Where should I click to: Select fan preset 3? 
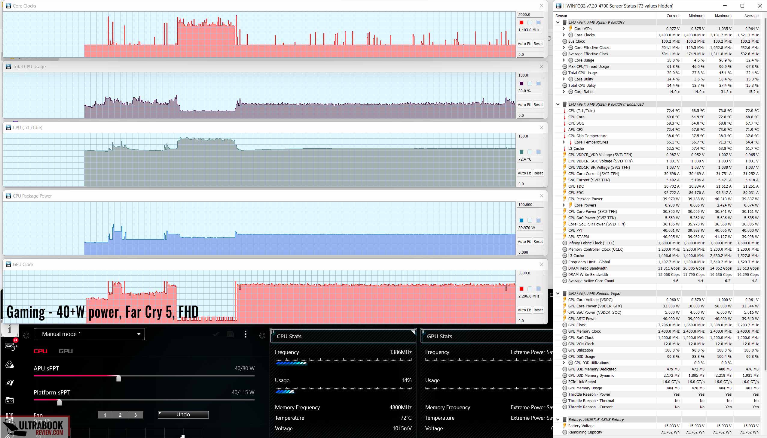(x=136, y=415)
